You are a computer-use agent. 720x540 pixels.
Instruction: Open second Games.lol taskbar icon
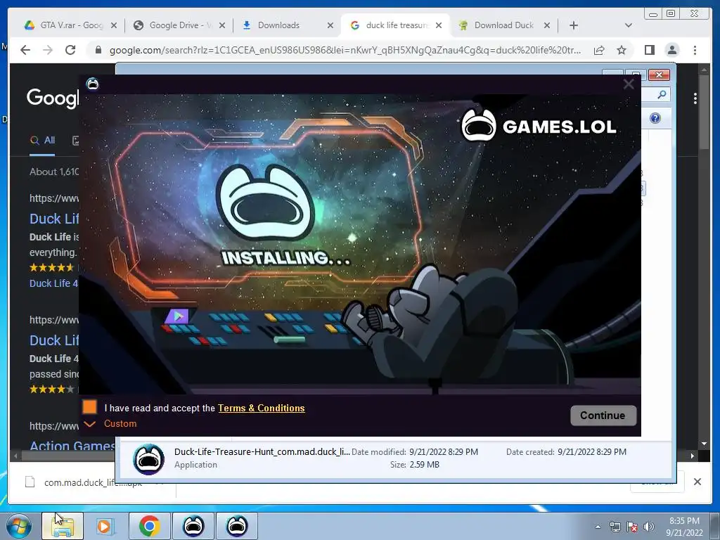point(237,526)
